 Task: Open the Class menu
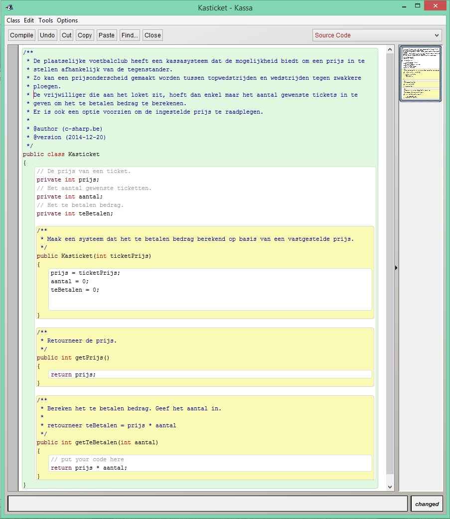click(13, 20)
